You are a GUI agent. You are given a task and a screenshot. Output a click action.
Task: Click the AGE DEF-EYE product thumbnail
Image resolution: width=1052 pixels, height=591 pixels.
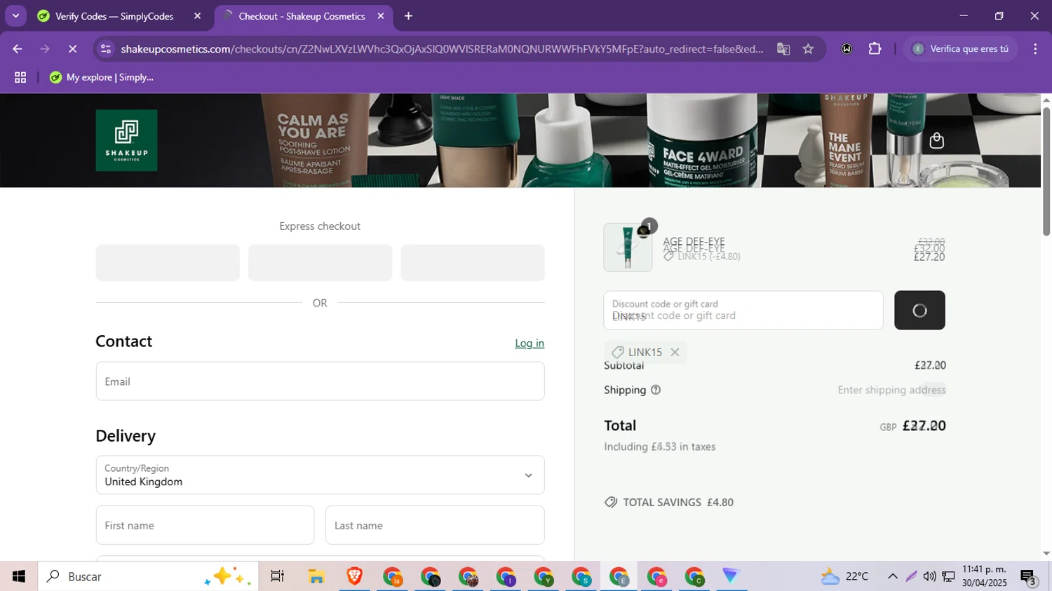click(x=628, y=247)
